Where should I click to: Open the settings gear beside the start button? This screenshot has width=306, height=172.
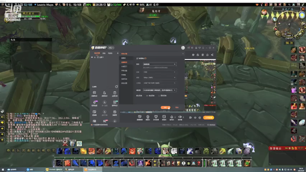(200, 118)
